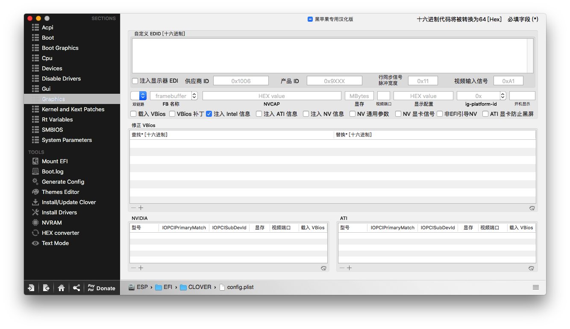Remove a row from the NVIDIA table
Image resolution: width=570 pixels, height=329 pixels.
[133, 268]
